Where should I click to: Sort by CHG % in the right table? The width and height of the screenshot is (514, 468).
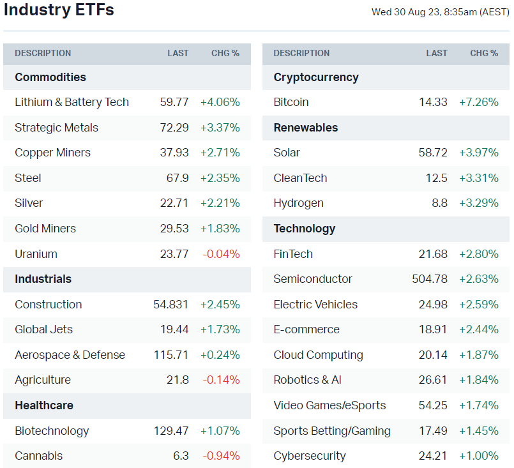(484, 54)
